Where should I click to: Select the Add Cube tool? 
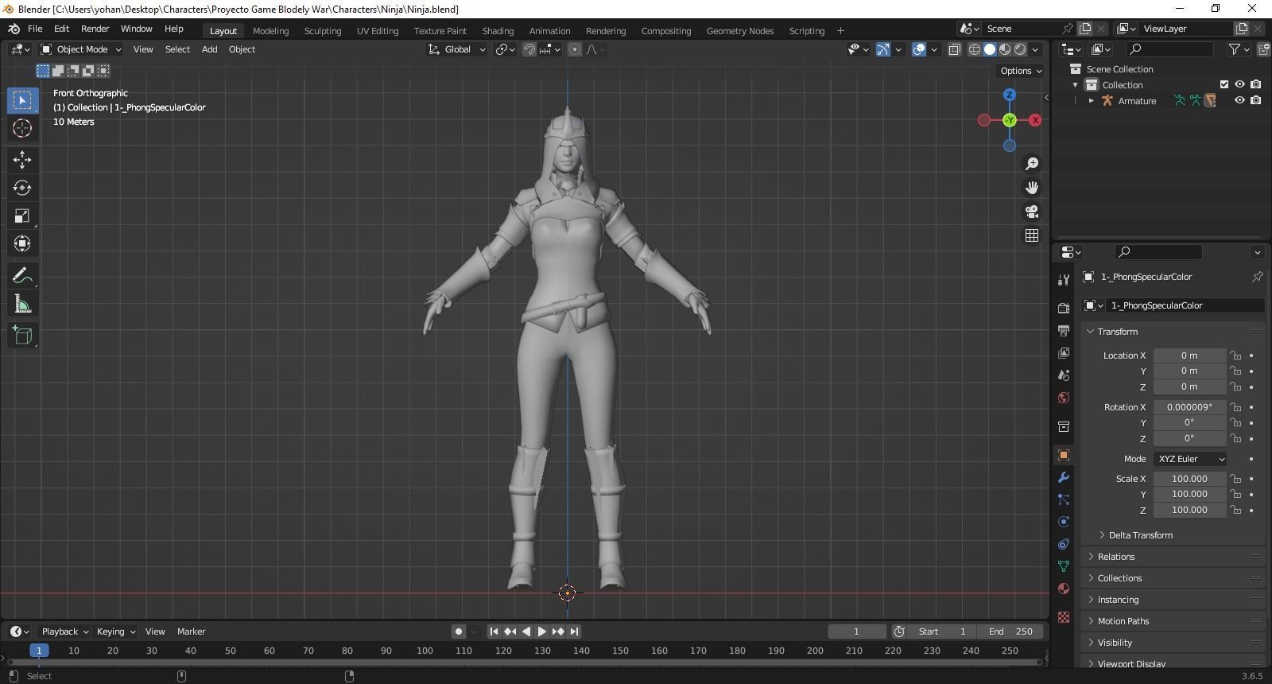(x=22, y=336)
